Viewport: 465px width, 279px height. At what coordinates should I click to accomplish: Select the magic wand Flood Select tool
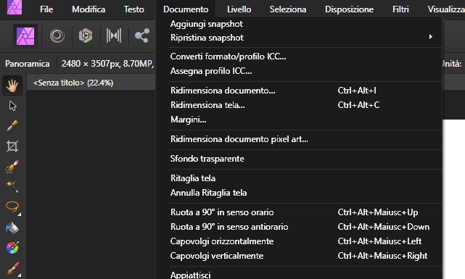[x=12, y=186]
